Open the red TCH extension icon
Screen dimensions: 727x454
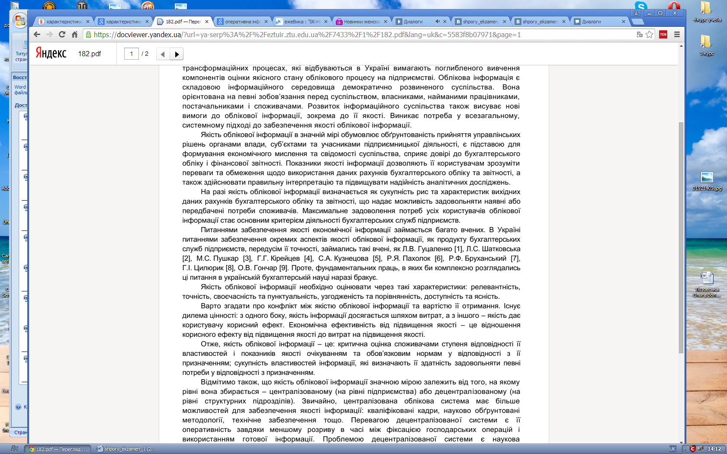663,35
